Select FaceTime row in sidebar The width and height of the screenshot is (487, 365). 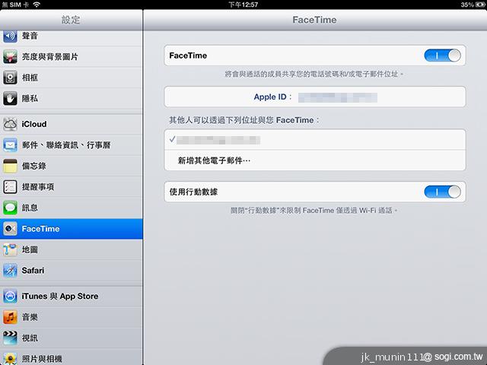72,229
